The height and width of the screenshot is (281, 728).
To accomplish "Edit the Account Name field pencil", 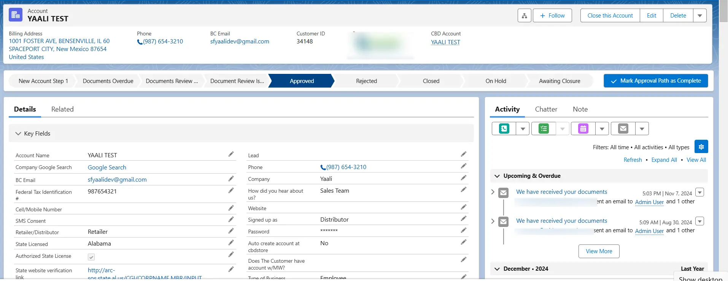I will [x=231, y=154].
